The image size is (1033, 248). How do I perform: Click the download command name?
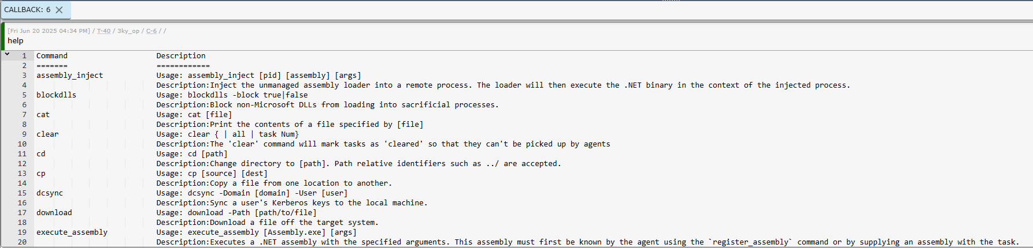54,213
